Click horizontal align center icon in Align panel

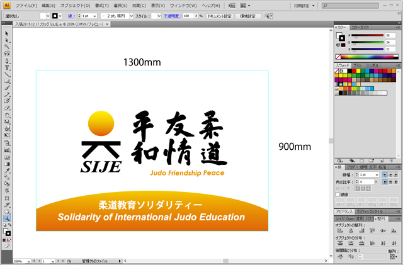pos(351,231)
